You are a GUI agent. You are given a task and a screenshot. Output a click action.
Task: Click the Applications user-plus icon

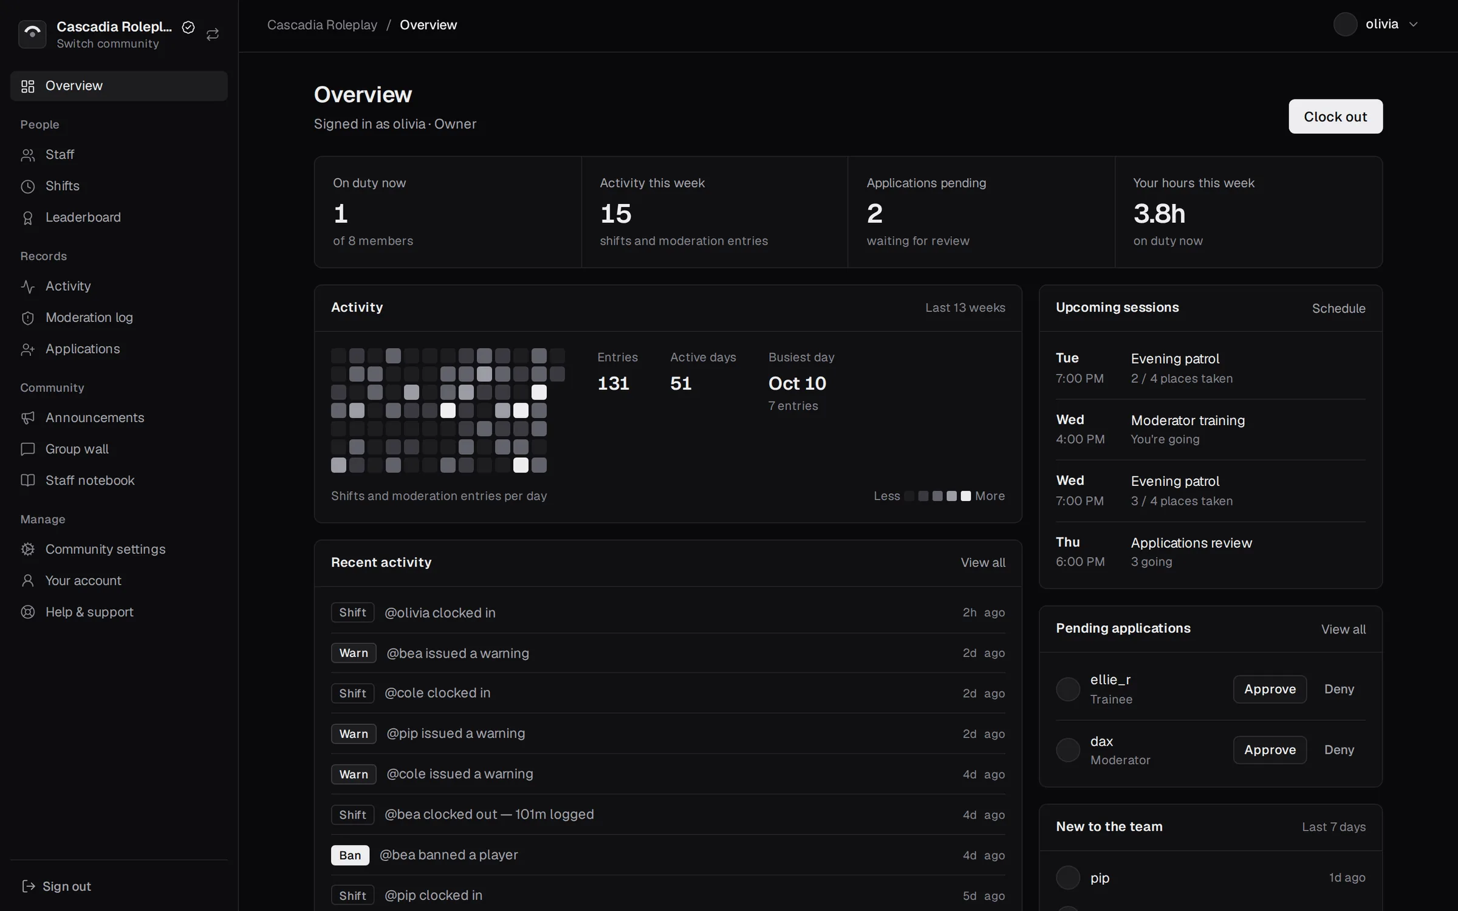(x=28, y=349)
